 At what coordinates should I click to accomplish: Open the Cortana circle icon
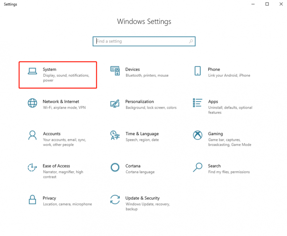point(115,167)
